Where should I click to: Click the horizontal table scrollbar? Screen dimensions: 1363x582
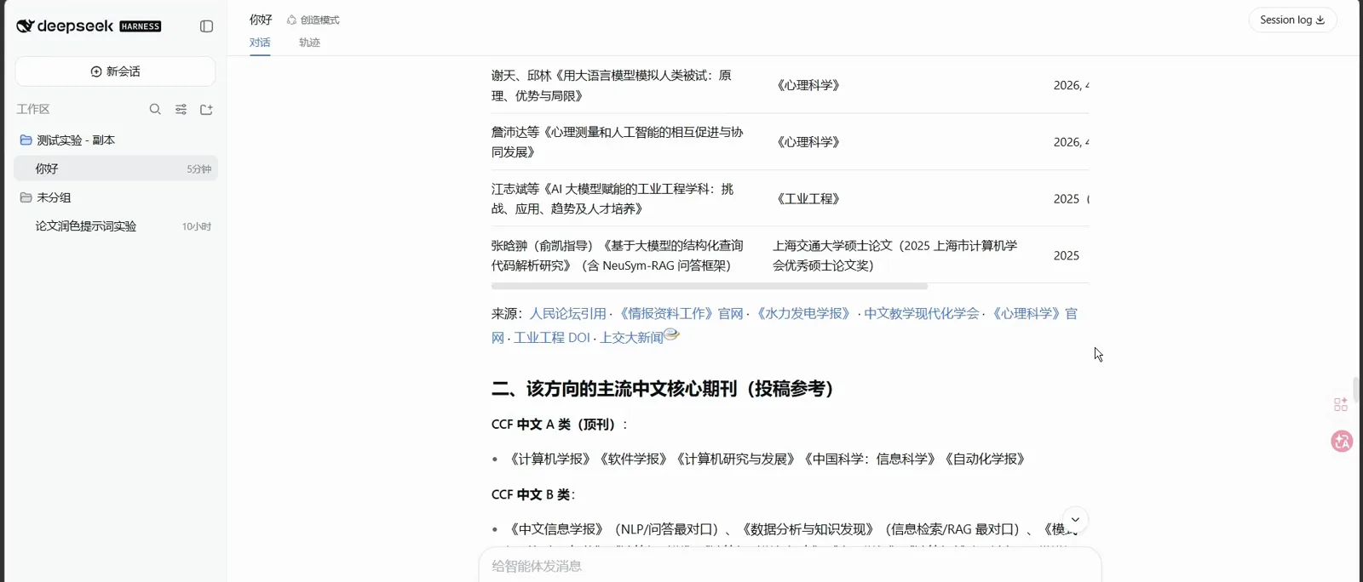[709, 287]
